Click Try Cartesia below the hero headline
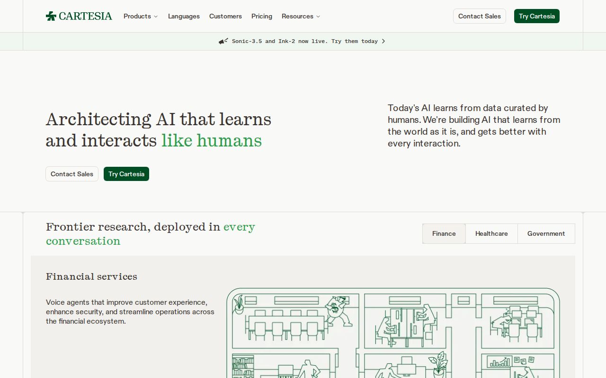The height and width of the screenshot is (378, 606). point(126,174)
